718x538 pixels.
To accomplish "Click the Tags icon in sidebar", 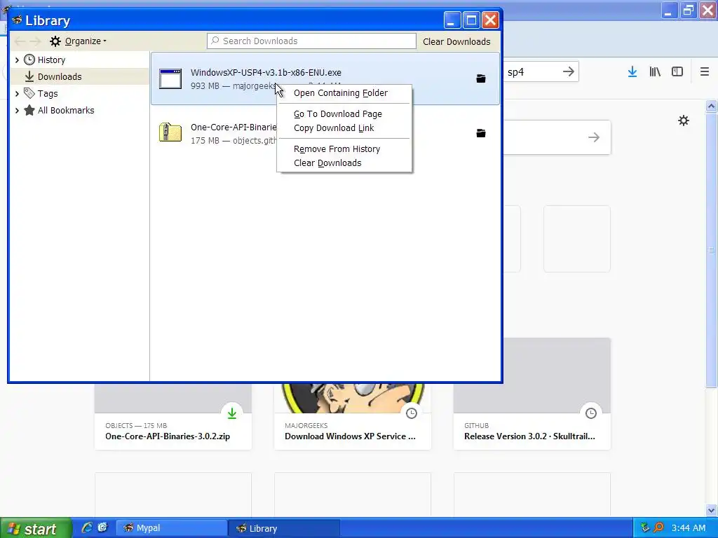I will coord(29,93).
